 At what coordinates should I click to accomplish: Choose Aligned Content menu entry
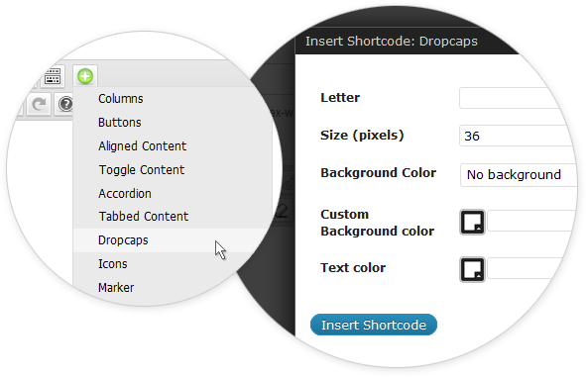click(143, 146)
